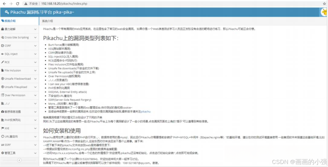Open the PHP反序列化 menu label

pyautogui.click(x=12, y=120)
